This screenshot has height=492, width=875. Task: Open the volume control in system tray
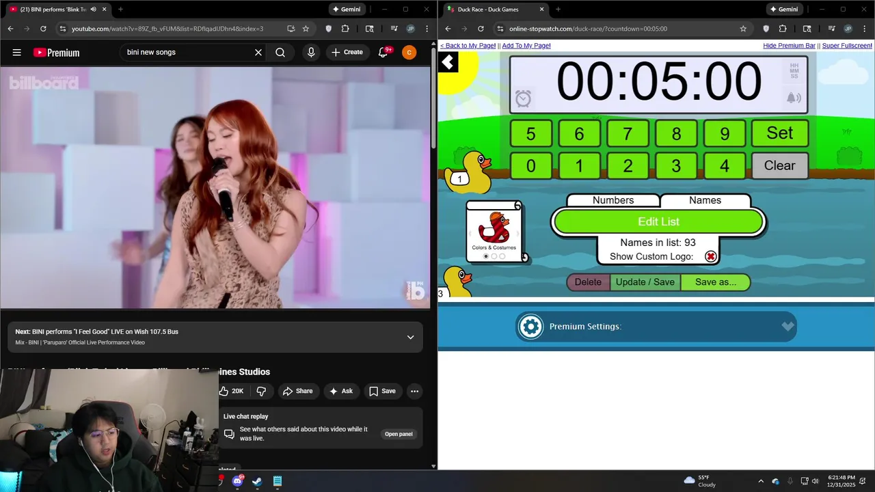815,481
